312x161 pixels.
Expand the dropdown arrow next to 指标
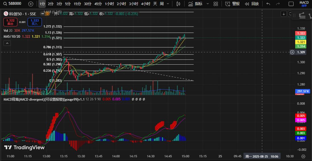tap(208, 4)
